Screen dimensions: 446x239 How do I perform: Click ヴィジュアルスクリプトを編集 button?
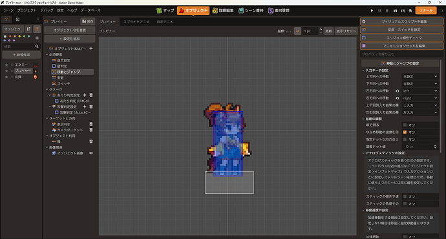click(401, 21)
